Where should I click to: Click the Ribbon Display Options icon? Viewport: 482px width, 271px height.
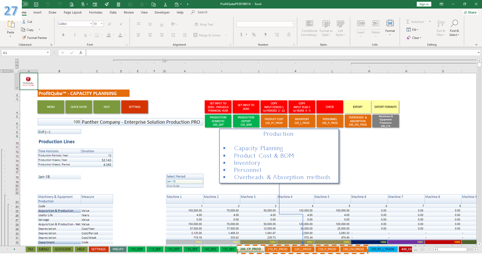tap(442, 4)
